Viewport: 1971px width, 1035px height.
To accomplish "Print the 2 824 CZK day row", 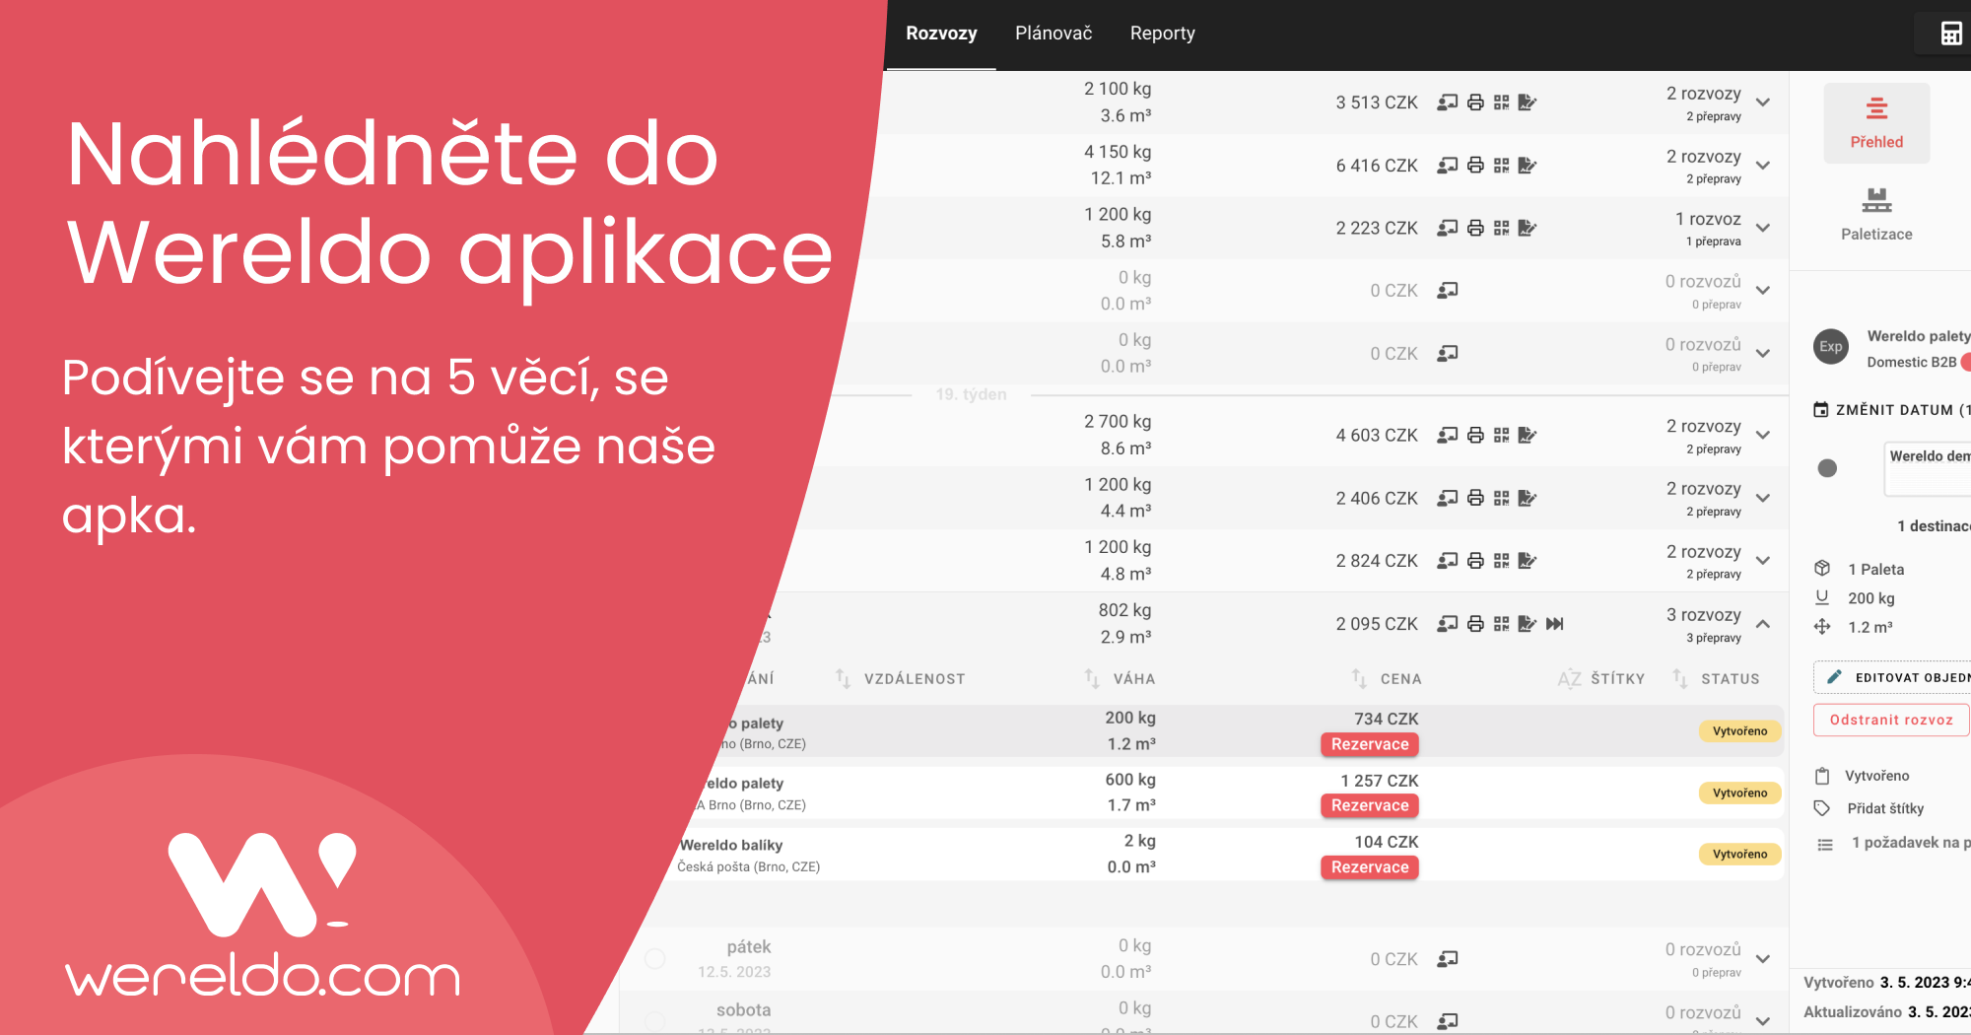I will pos(1475,561).
